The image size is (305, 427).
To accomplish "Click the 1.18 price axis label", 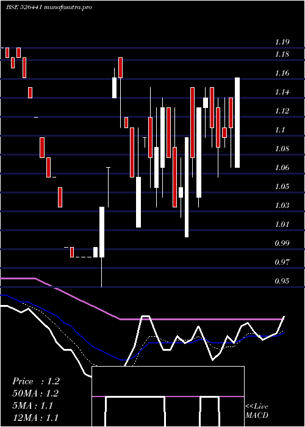I will tap(282, 54).
